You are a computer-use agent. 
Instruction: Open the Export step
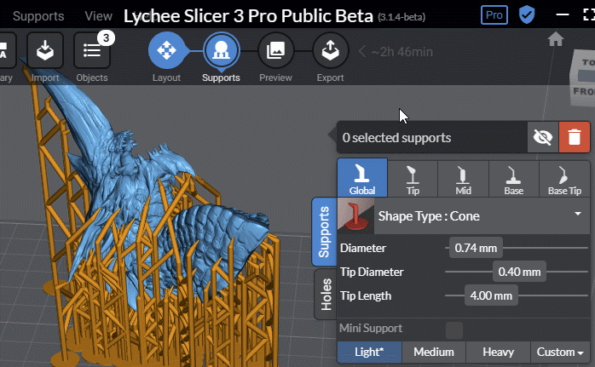click(330, 50)
